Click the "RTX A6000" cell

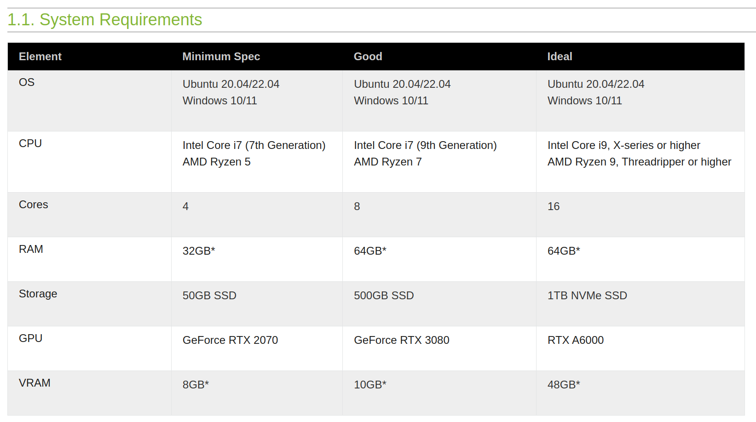(575, 340)
